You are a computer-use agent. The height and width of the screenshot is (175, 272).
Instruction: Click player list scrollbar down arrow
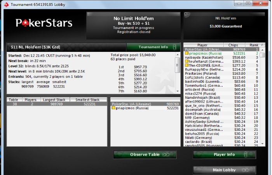point(262,144)
